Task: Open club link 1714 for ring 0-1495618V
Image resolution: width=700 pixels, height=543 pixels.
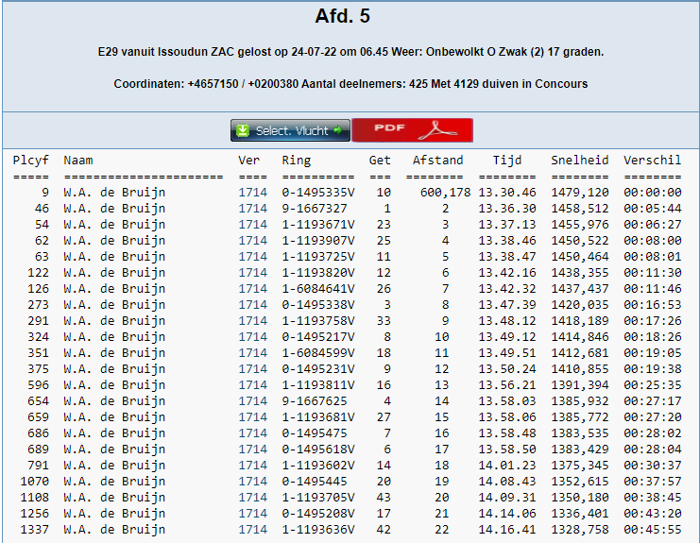Action: pos(252,450)
